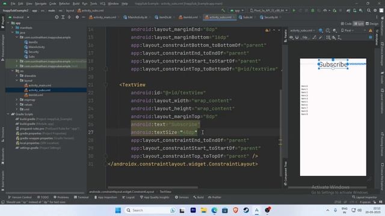Click the magnet autoconnect icon

point(297,37)
